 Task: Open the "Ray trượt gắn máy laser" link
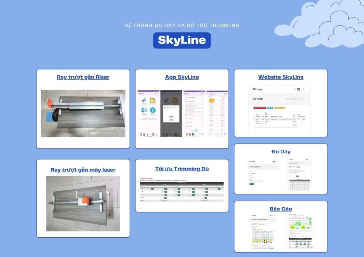pyautogui.click(x=83, y=170)
